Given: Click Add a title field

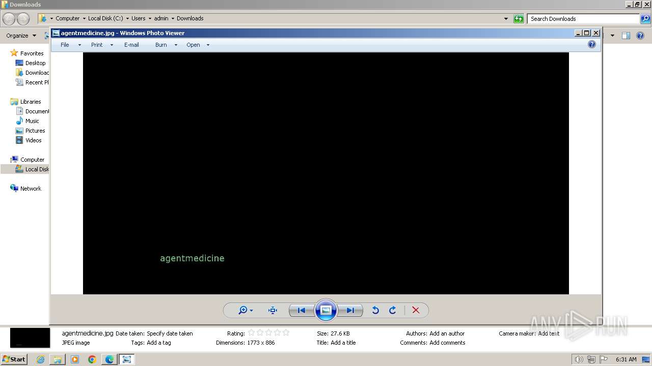Looking at the screenshot, I should pyautogui.click(x=343, y=343).
